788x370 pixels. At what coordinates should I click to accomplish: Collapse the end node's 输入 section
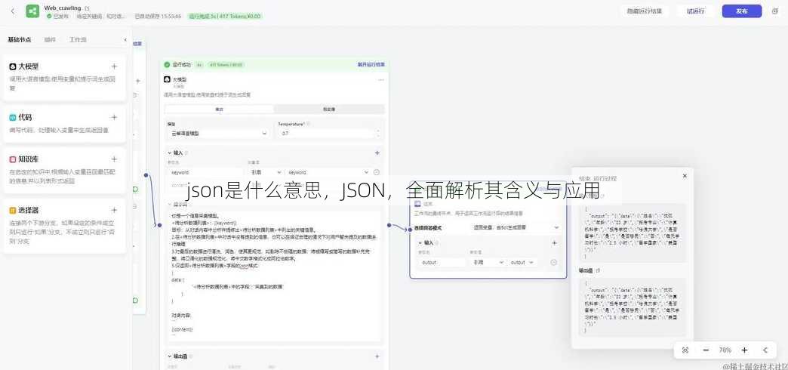pyautogui.click(x=420, y=243)
